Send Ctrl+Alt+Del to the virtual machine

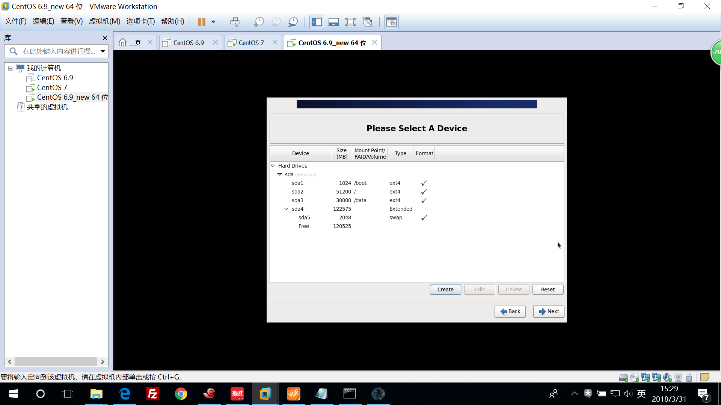tap(235, 22)
